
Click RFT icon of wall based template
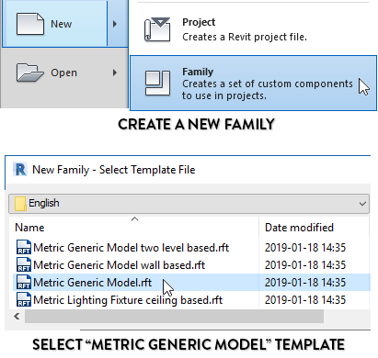(x=24, y=264)
